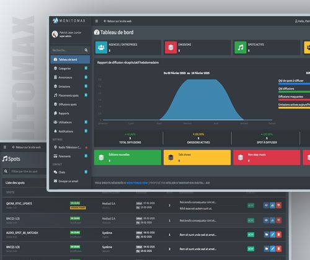The height and width of the screenshot is (260, 310).
Task: Select Tableau de bord sidebar item
Action: click(x=70, y=59)
